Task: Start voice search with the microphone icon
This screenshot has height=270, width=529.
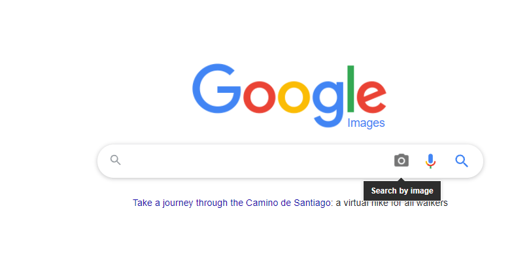Action: click(x=430, y=161)
